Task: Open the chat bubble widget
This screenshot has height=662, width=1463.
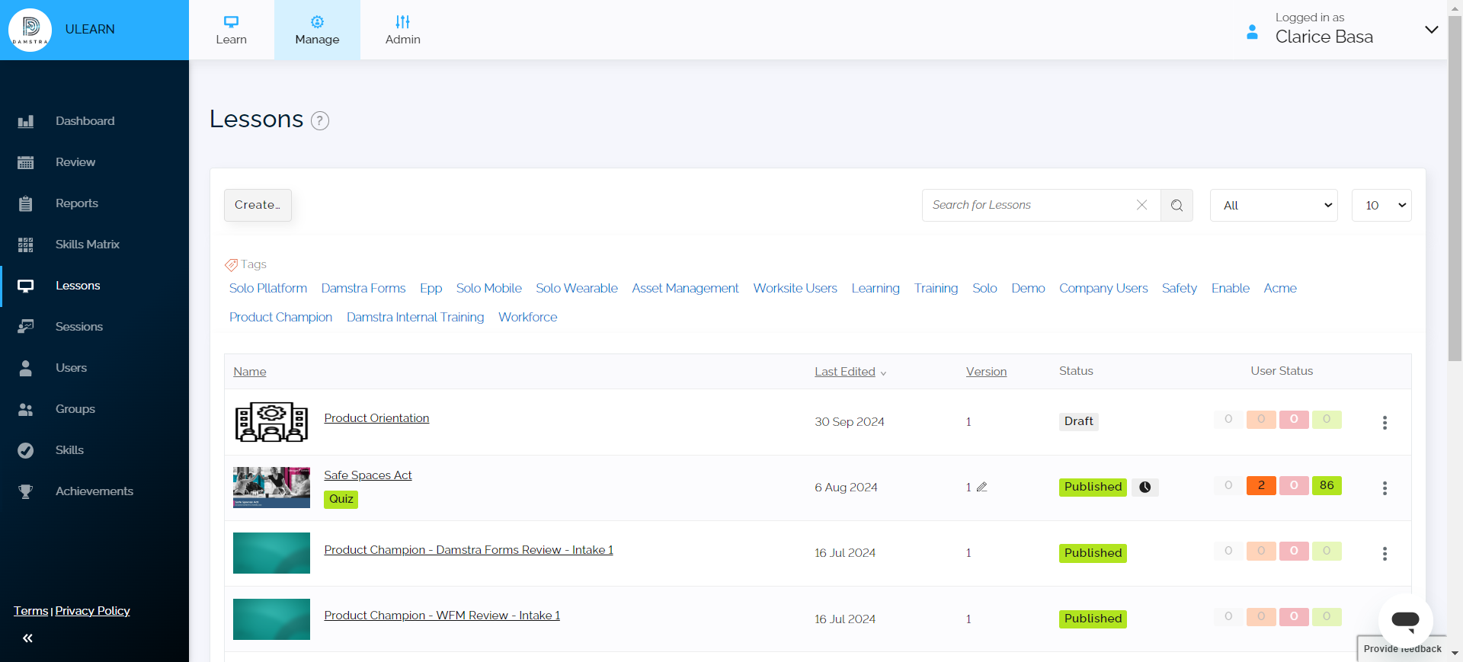Action: 1405,620
